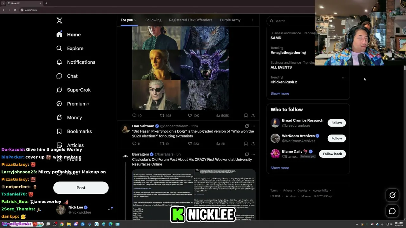The image size is (406, 228).
Task: Open Money in the sidebar
Action: pyautogui.click(x=69, y=117)
